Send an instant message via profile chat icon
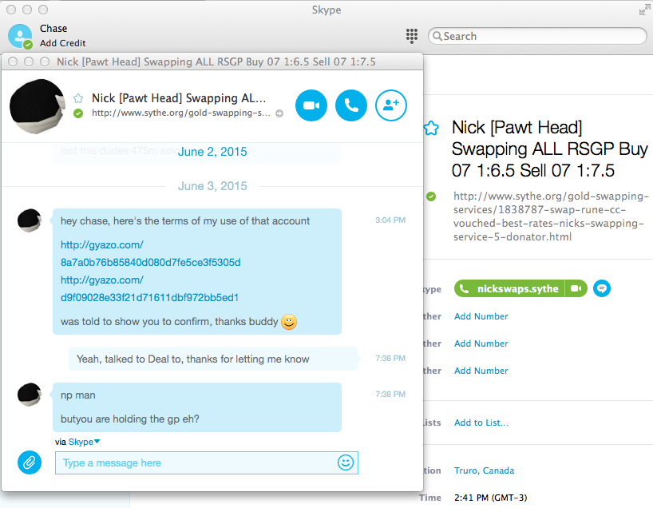653x508 pixels. (602, 288)
